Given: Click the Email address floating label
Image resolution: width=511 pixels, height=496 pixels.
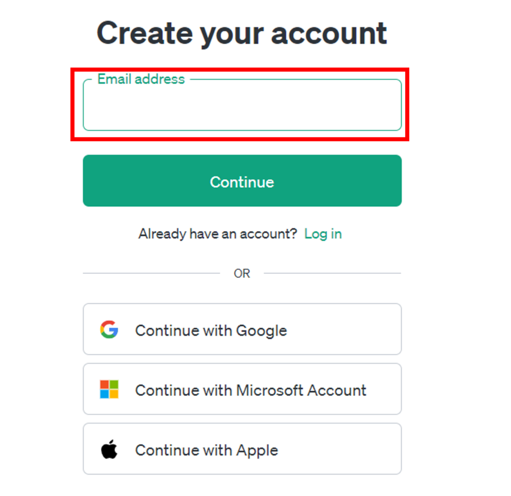Looking at the screenshot, I should click(141, 79).
